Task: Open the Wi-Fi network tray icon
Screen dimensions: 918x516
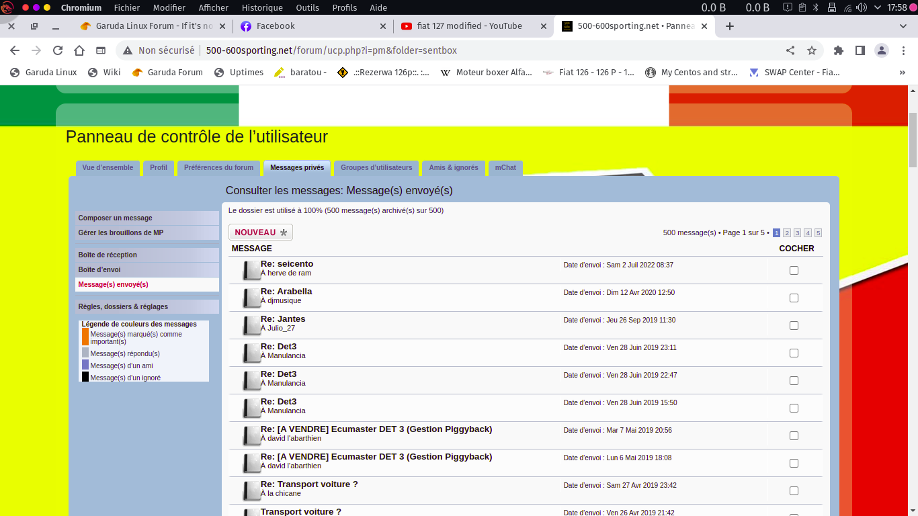Action: click(x=847, y=7)
